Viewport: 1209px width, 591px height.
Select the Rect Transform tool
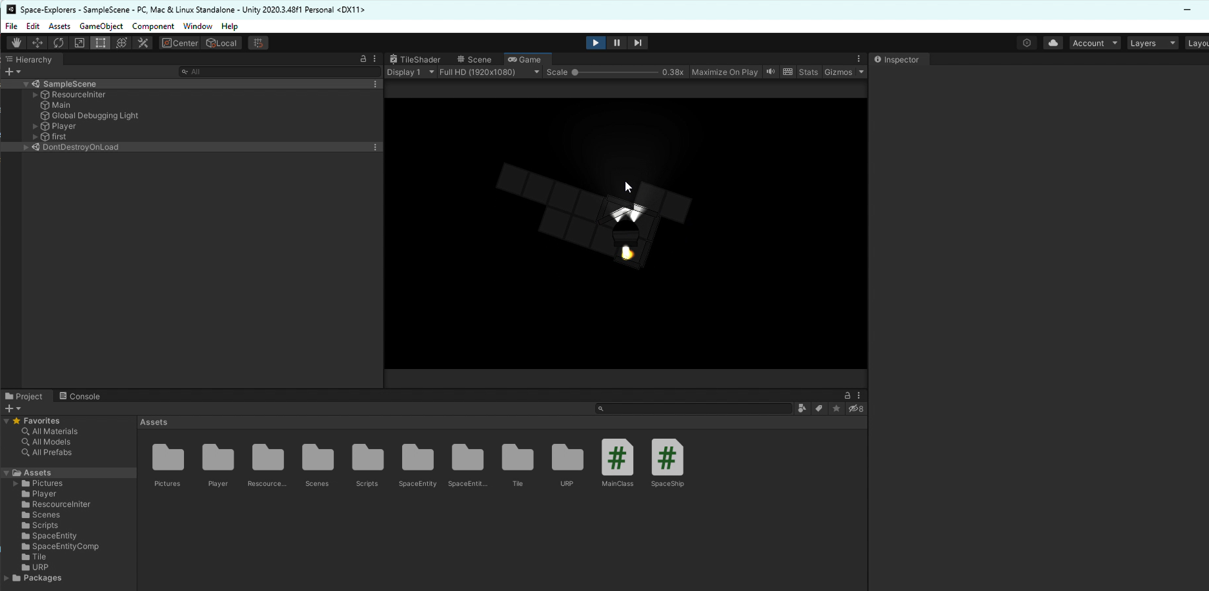101,43
